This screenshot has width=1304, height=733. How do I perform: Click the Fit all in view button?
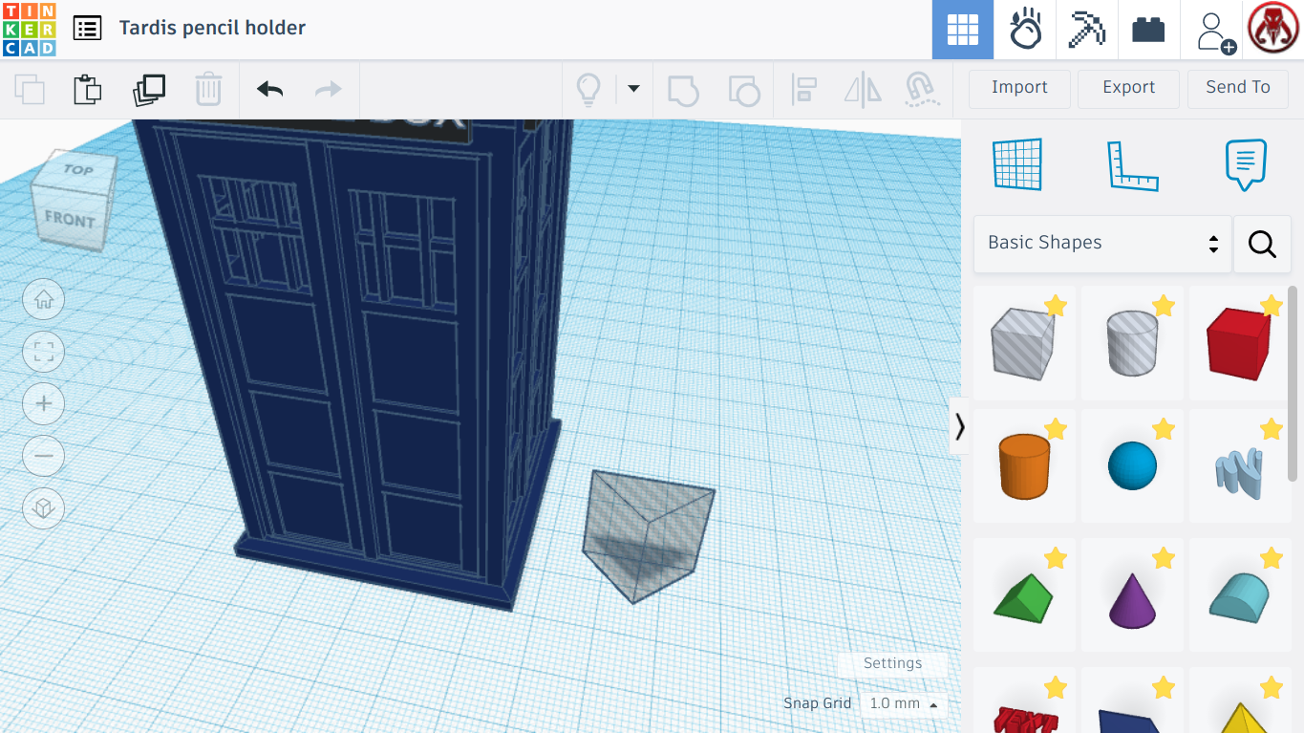click(x=43, y=352)
